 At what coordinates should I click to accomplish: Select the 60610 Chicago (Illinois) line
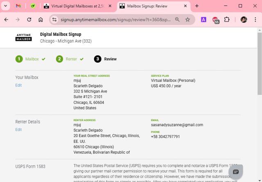[94, 147]
